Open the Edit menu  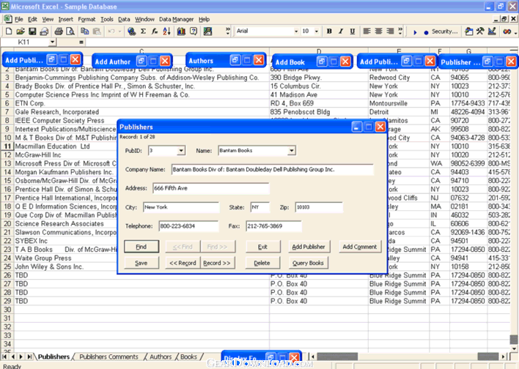[x=32, y=20]
